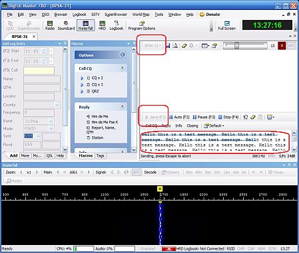This screenshot has width=299, height=253.
Task: Run macro 3) QRZ
Action: pos(93,91)
